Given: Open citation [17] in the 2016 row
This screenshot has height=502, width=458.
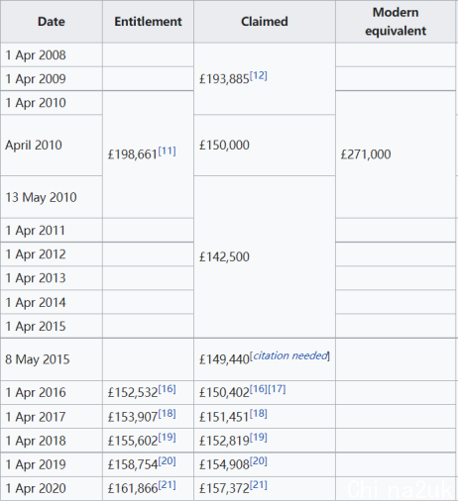Looking at the screenshot, I should (277, 389).
